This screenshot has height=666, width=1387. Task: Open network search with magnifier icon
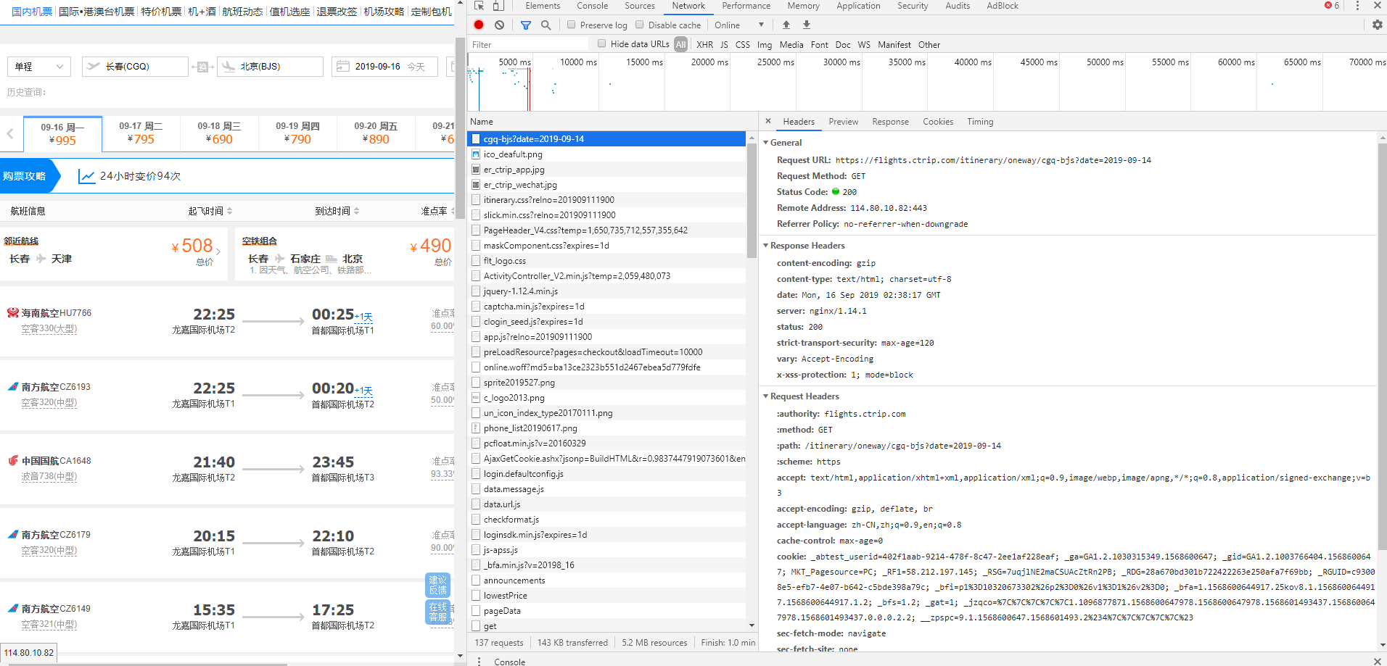point(546,25)
